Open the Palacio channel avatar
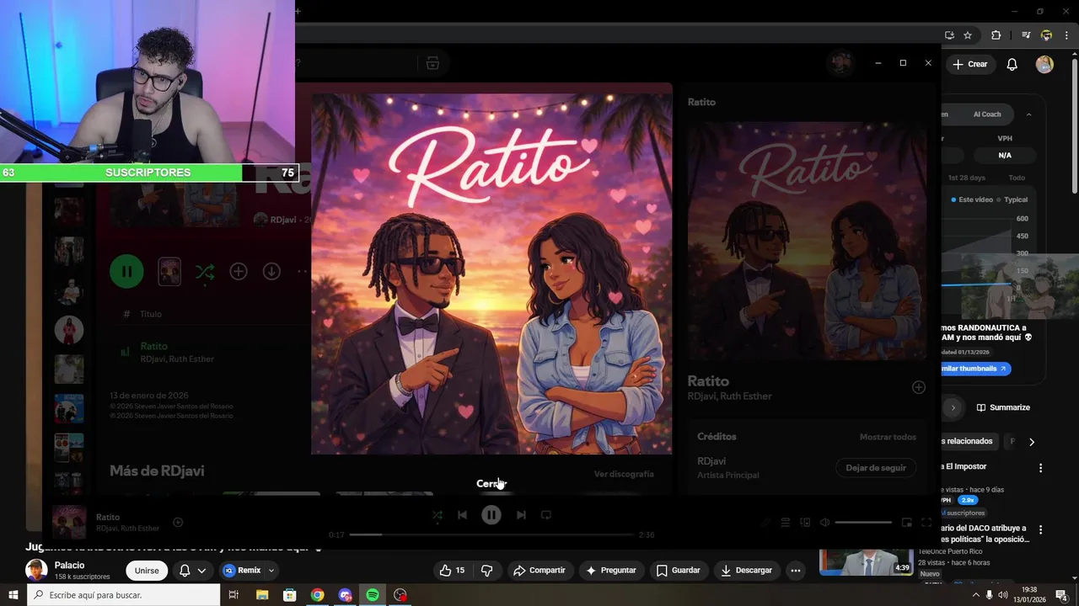Screen dimensions: 1079x606 pos(36,570)
